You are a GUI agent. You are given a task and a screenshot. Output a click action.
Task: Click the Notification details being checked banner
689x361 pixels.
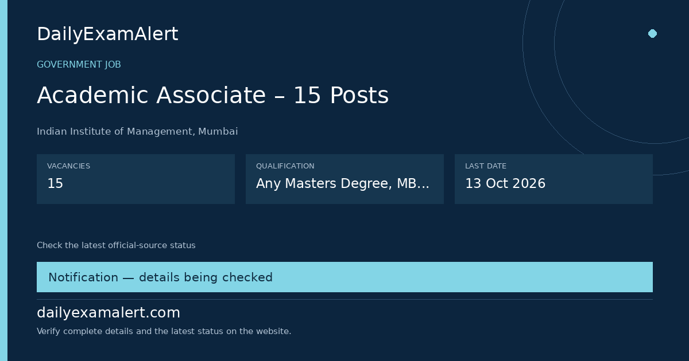[x=344, y=277]
